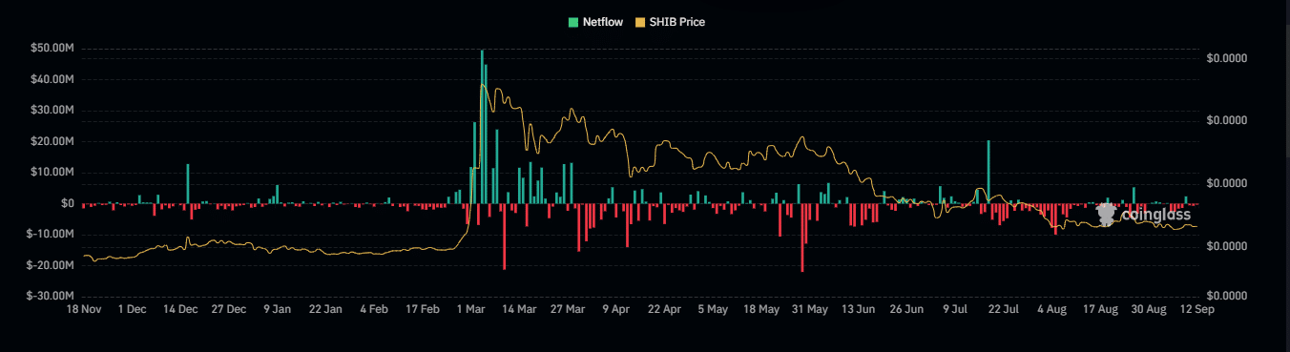Image resolution: width=1290 pixels, height=352 pixels.
Task: Click the 27 Dec date label
Action: coord(229,309)
